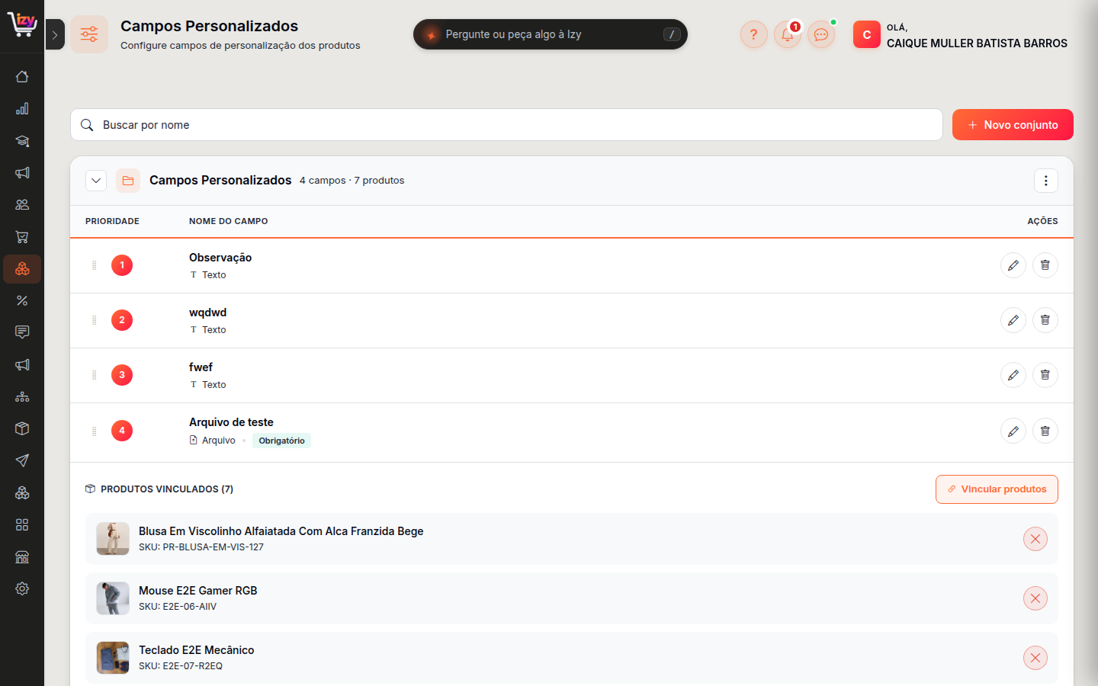Click the custom fields sliders header icon

coord(89,34)
